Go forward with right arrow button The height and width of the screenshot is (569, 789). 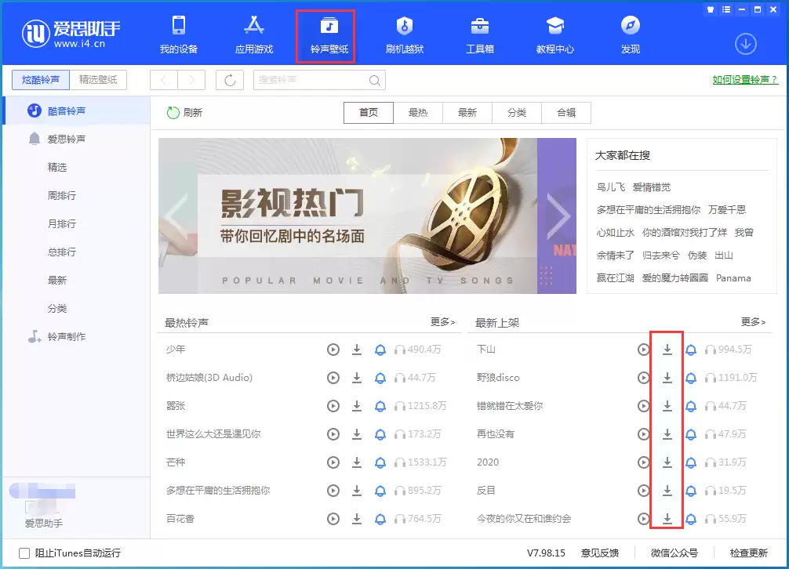coord(191,80)
